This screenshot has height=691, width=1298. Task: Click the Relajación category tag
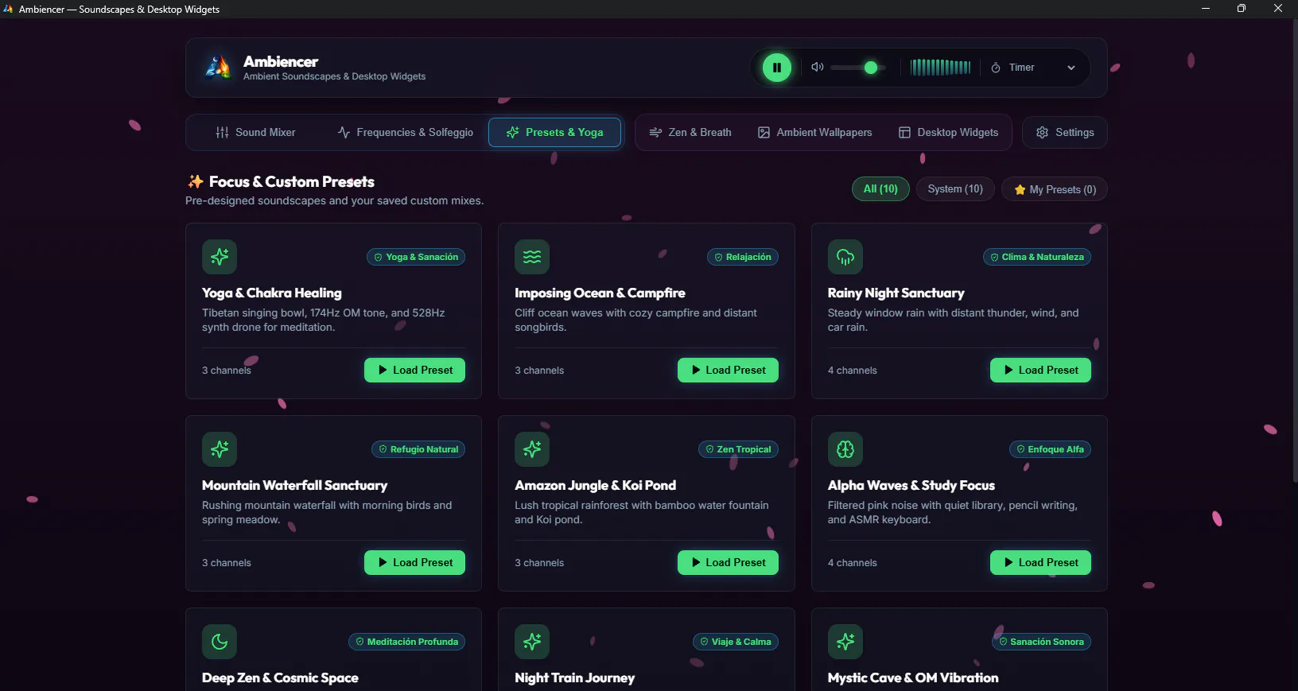743,257
